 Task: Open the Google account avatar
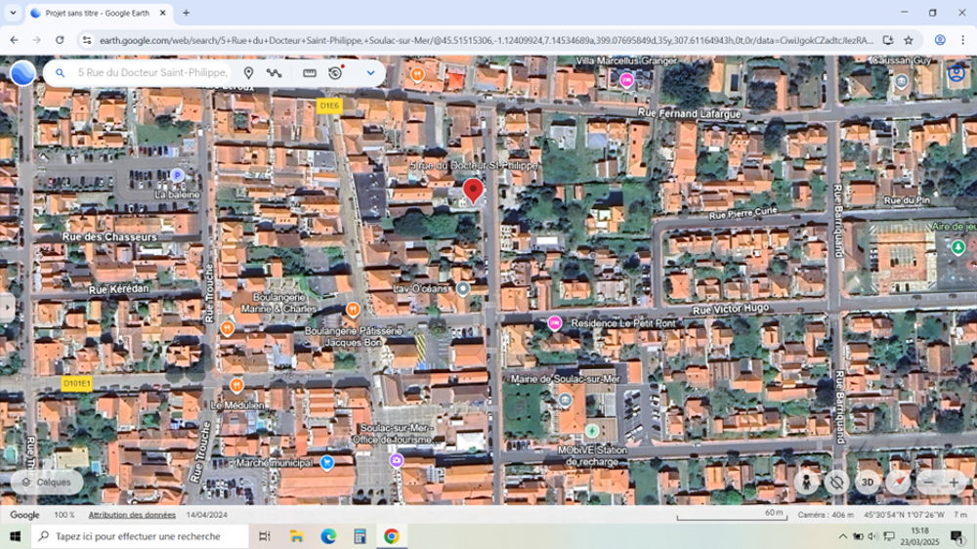coord(956,73)
